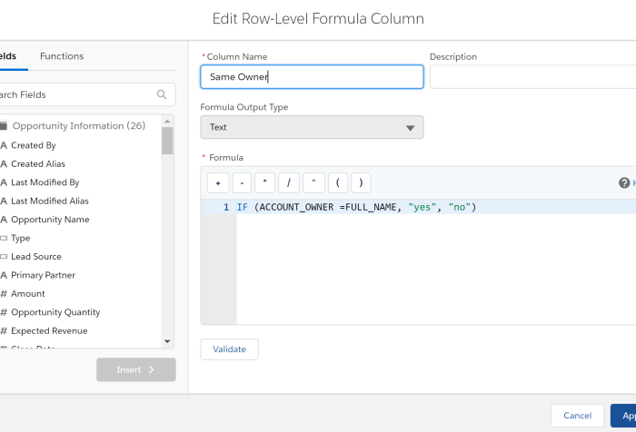Insert an opening parenthesis
Image resolution: width=636 pixels, height=432 pixels.
[337, 183]
